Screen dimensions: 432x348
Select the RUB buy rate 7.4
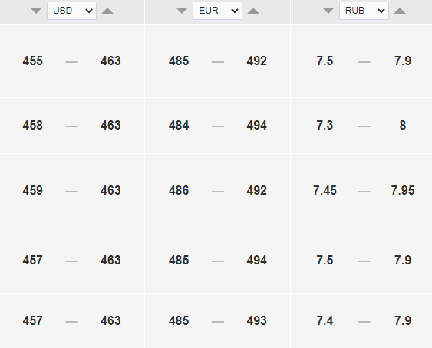[x=325, y=320]
